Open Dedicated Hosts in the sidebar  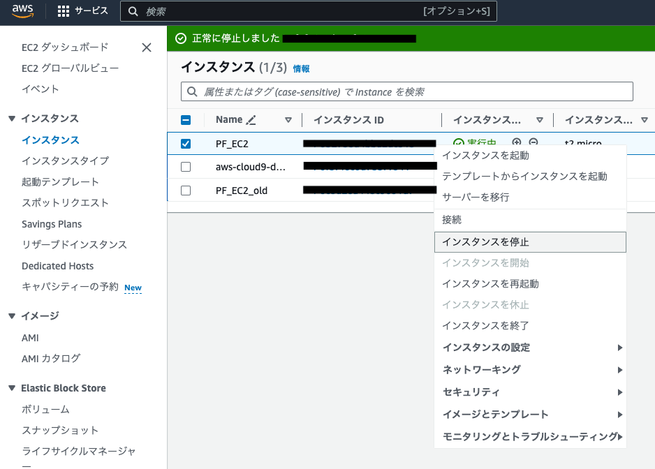[x=58, y=266]
